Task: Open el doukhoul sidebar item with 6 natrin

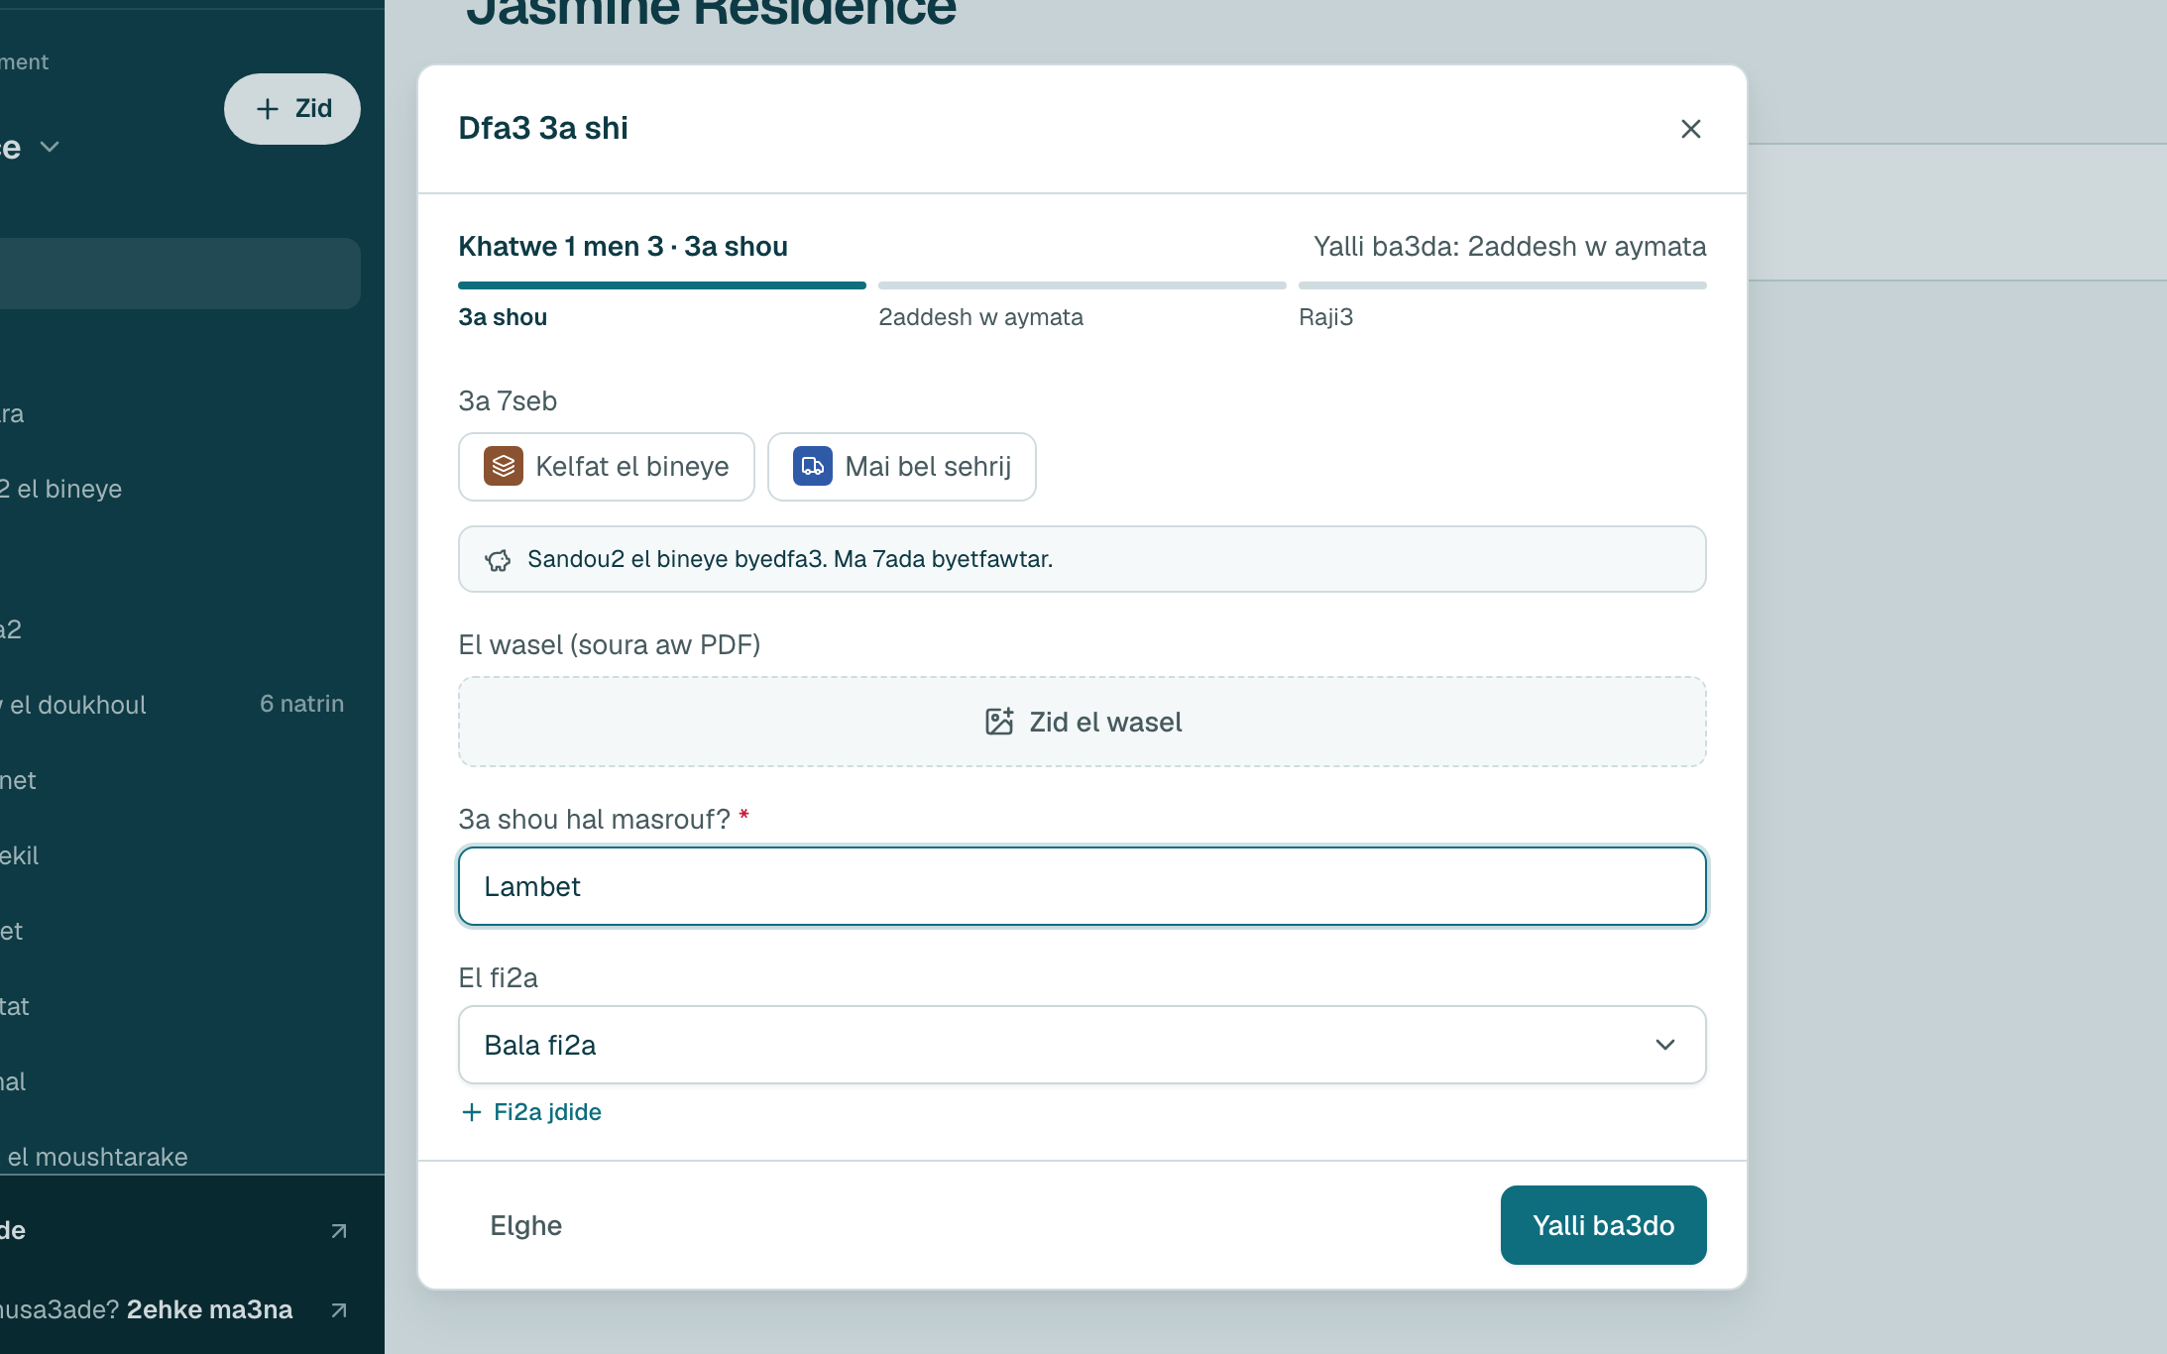Action: tap(172, 704)
